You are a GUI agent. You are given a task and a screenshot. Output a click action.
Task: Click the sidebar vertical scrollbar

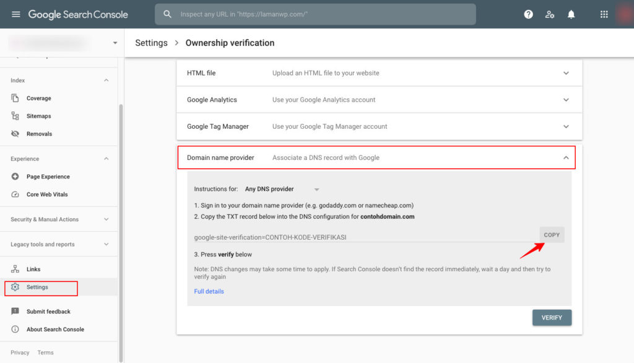coord(121,233)
